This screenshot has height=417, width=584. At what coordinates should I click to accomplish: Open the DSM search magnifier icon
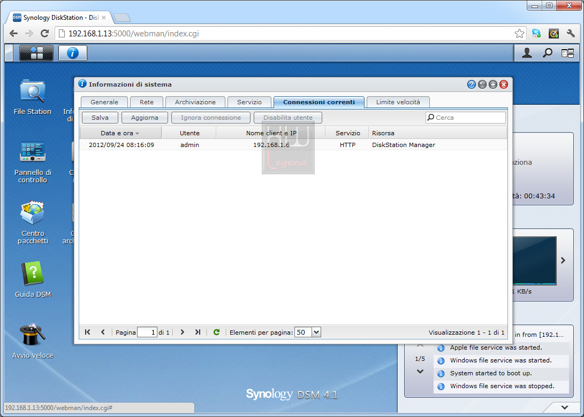tap(548, 53)
